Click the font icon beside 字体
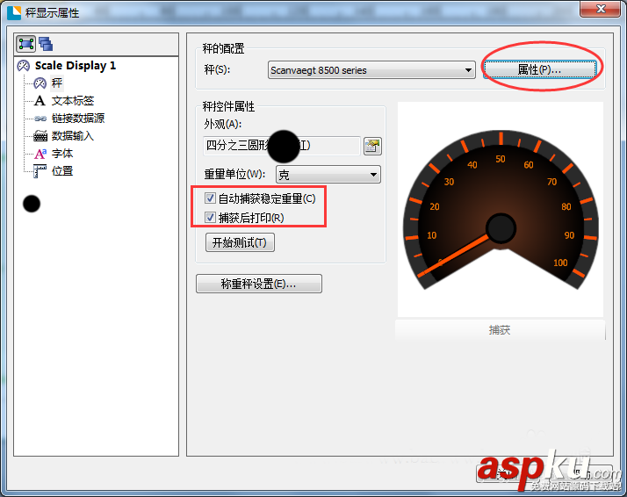This screenshot has width=627, height=497. (x=40, y=154)
